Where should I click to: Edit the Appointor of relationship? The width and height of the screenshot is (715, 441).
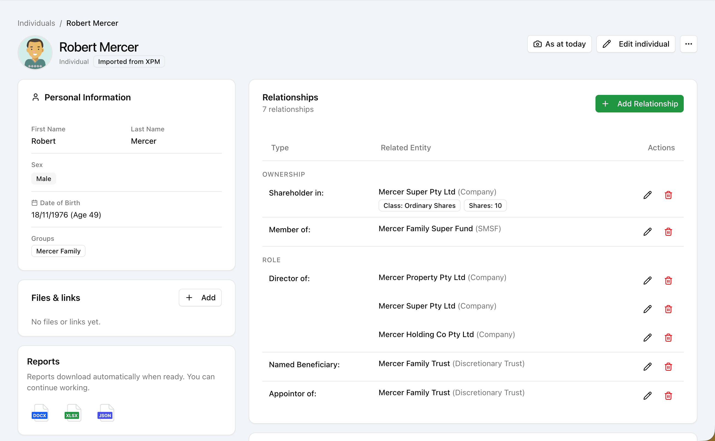pos(647,395)
